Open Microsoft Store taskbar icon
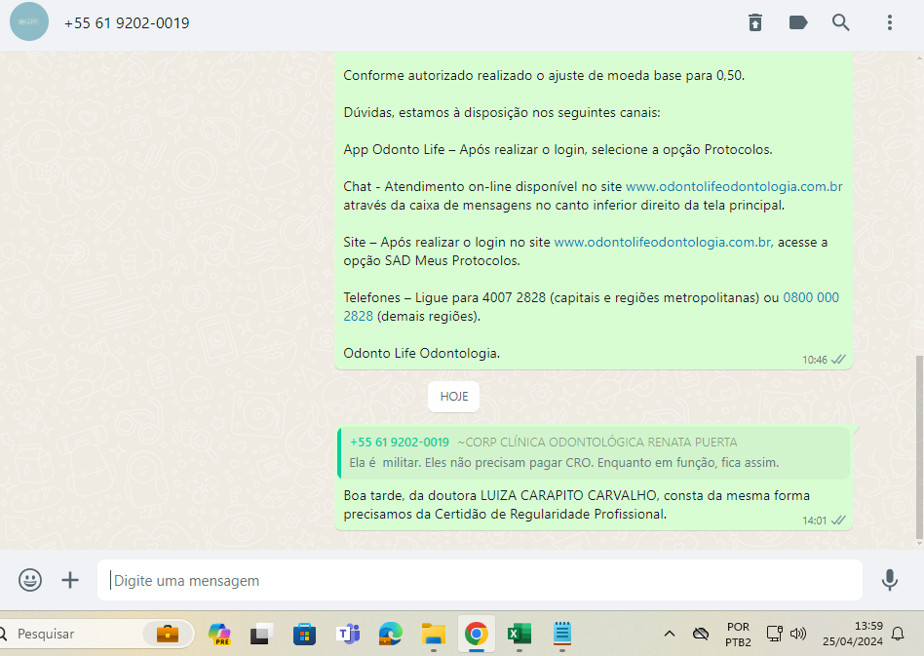The width and height of the screenshot is (924, 656). [305, 634]
